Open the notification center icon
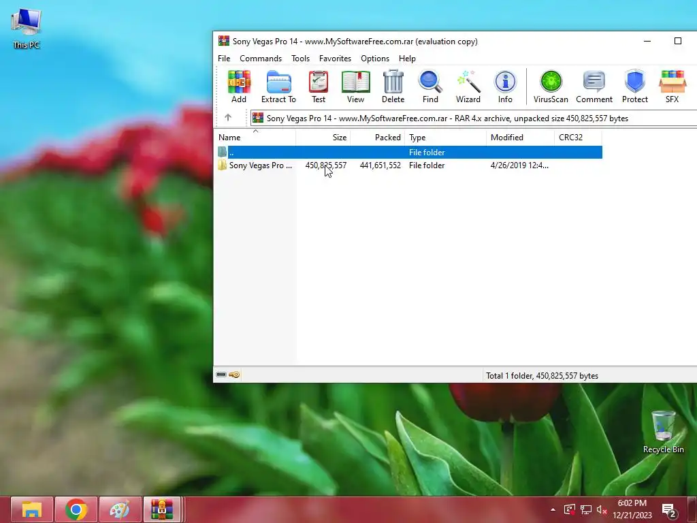The width and height of the screenshot is (697, 523). point(669,511)
